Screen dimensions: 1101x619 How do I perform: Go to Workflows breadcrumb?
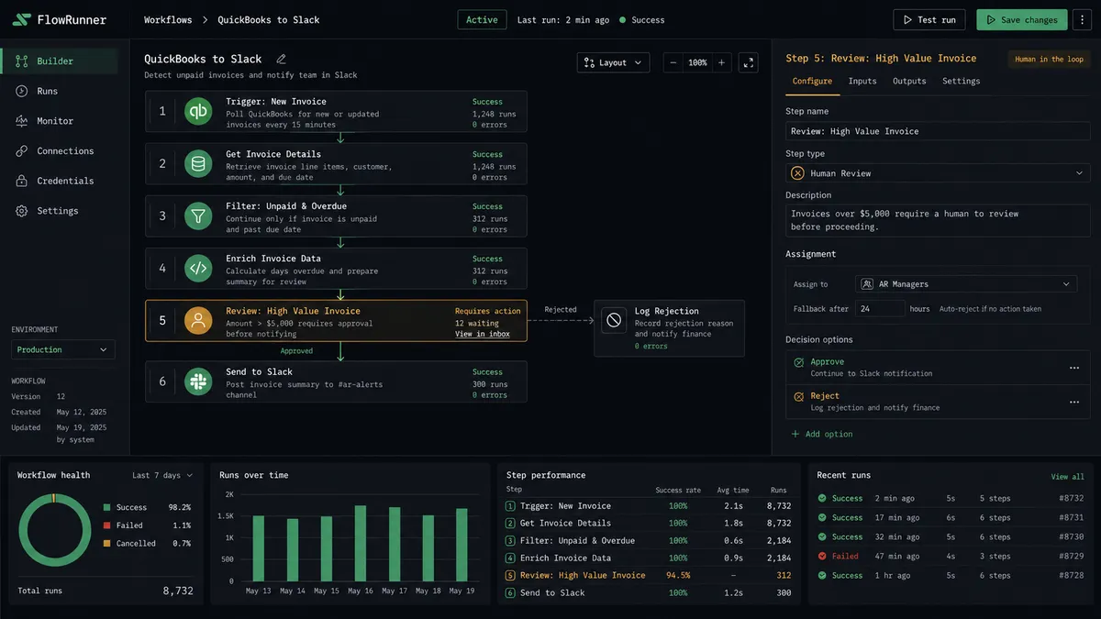pyautogui.click(x=166, y=19)
